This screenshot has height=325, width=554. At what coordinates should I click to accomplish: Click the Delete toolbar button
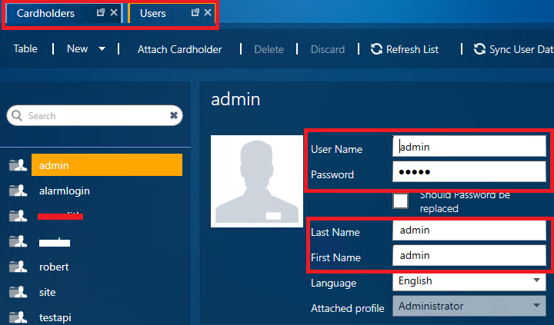coord(269,49)
